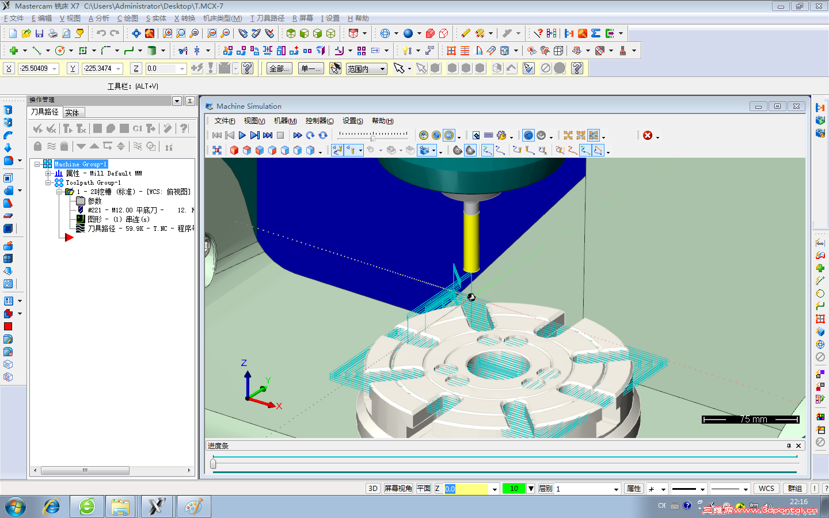
Task: Open the F 文件 main menu
Action: 14,18
